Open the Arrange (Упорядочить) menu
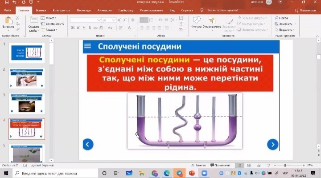 coord(212,23)
